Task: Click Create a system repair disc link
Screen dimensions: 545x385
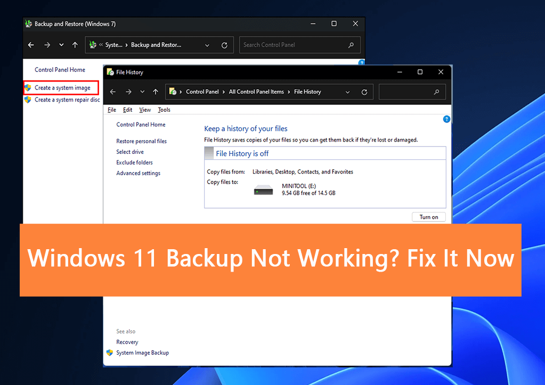Action: pos(67,100)
